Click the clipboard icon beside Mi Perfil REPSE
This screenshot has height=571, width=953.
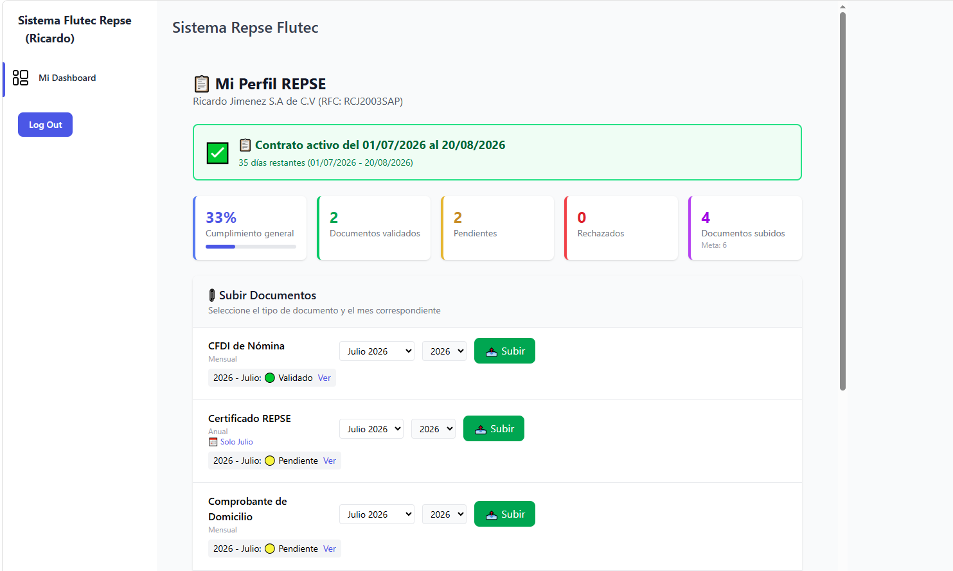click(x=201, y=84)
